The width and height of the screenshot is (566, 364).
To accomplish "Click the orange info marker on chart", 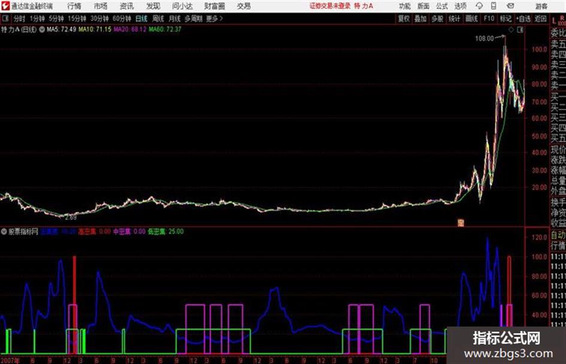I will (461, 223).
